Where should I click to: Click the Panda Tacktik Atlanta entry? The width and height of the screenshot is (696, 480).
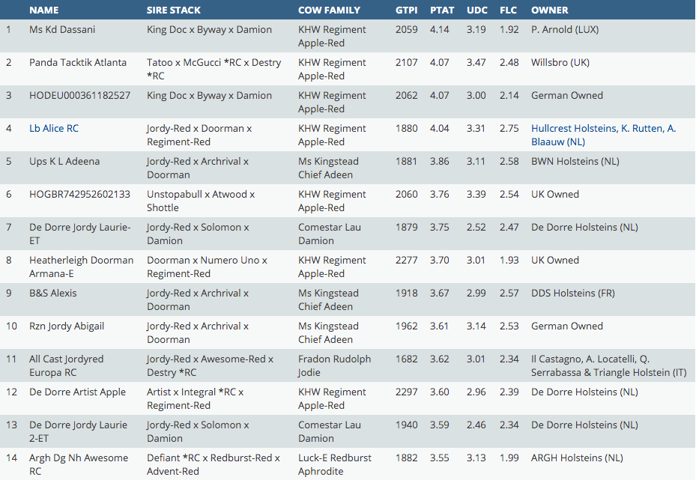point(78,63)
